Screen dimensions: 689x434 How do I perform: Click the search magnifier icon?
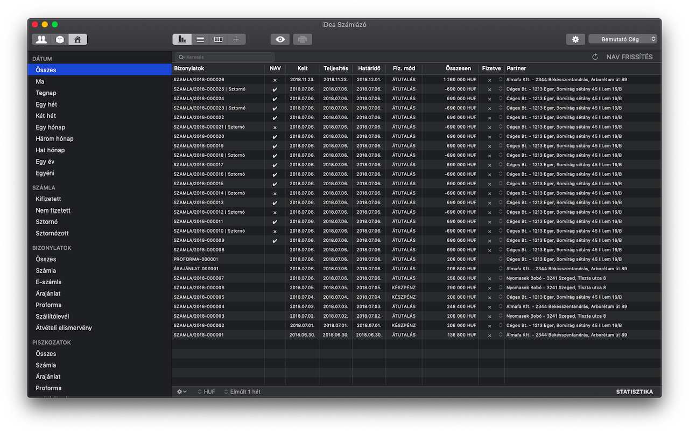181,57
